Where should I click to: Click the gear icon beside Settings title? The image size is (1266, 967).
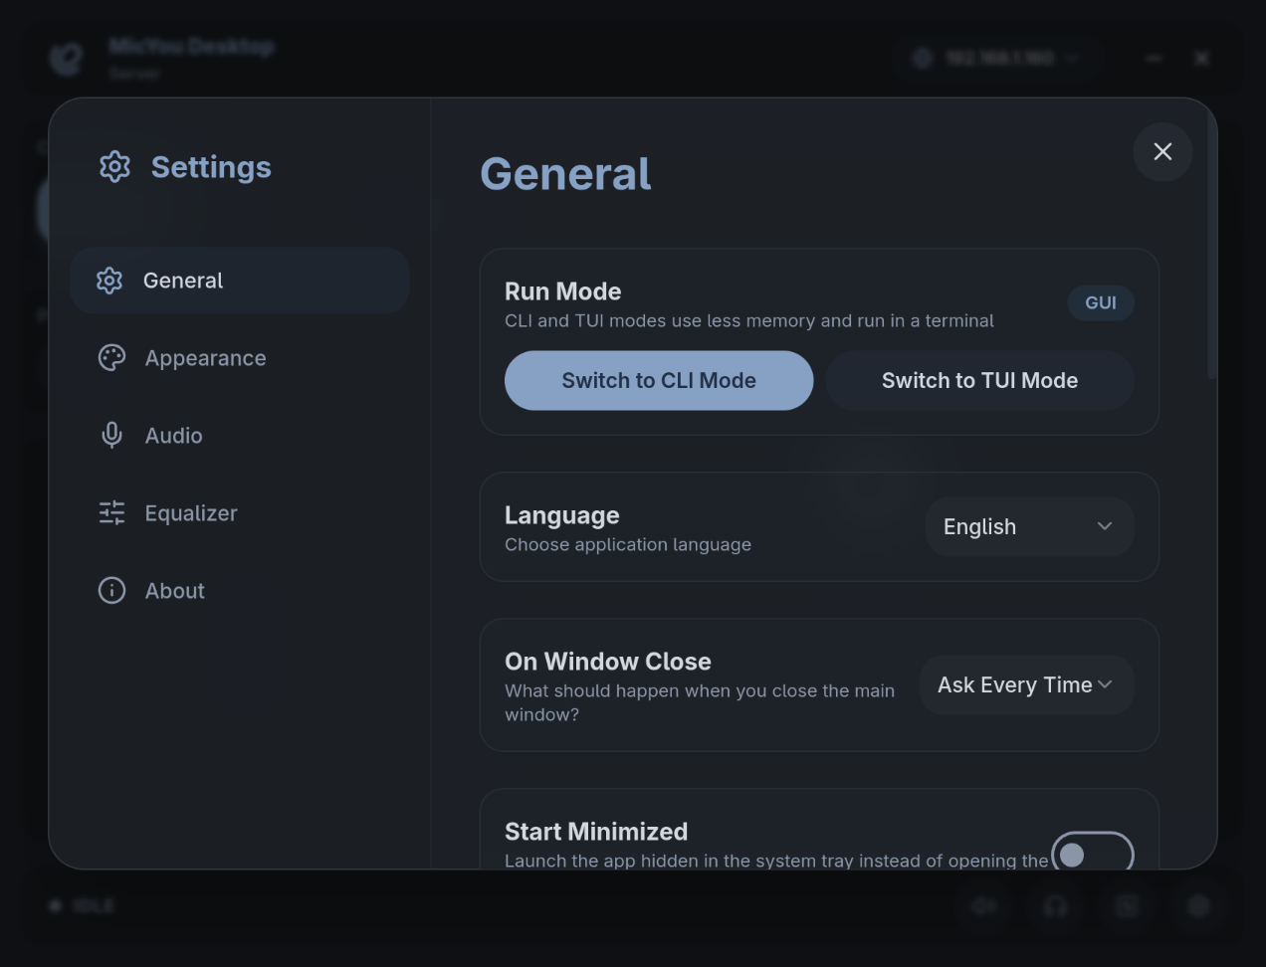115,167
